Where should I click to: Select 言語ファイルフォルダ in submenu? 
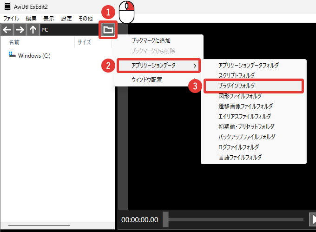[x=254, y=158]
